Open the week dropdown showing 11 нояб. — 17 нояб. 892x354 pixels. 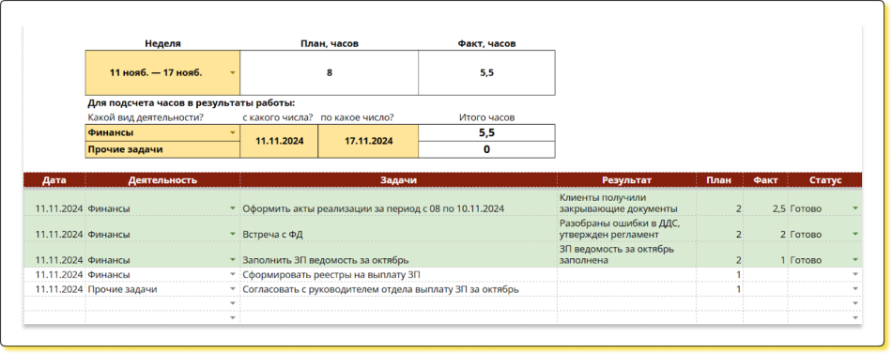click(x=232, y=73)
